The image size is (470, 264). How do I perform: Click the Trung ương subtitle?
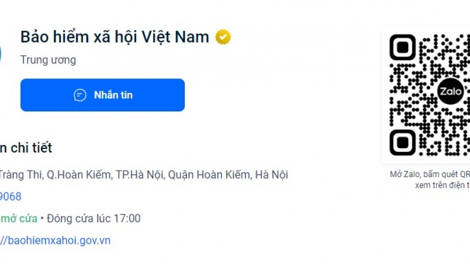pos(48,60)
